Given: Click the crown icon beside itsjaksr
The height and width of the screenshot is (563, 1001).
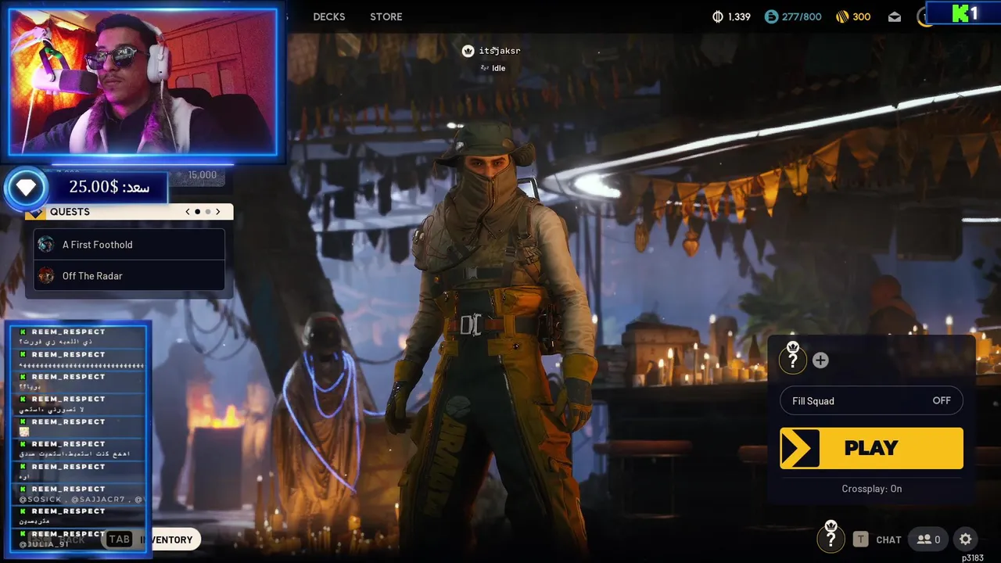Looking at the screenshot, I should coord(468,51).
